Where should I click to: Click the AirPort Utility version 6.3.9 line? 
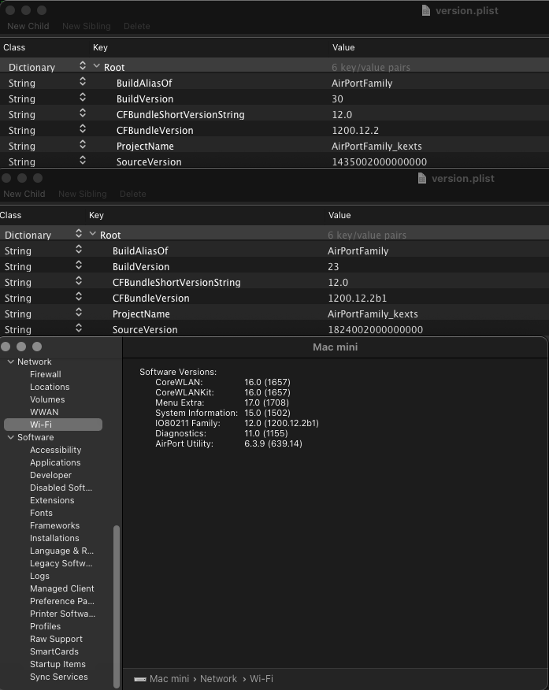coord(228,443)
